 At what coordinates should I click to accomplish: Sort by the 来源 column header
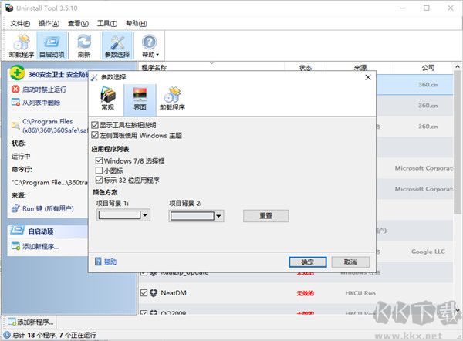[x=360, y=68]
